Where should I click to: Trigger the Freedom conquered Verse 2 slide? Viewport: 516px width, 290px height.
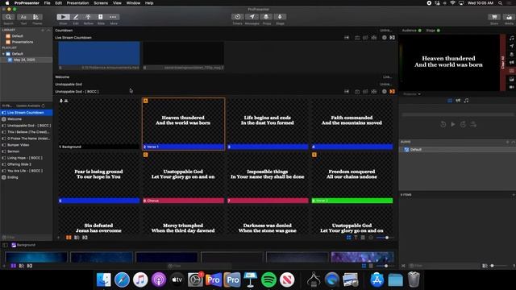(x=352, y=177)
